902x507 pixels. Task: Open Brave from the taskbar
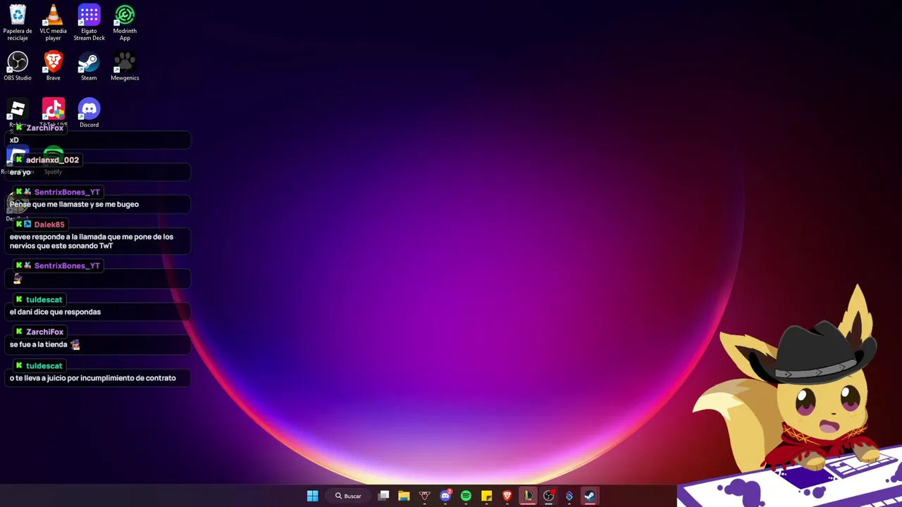click(x=507, y=496)
